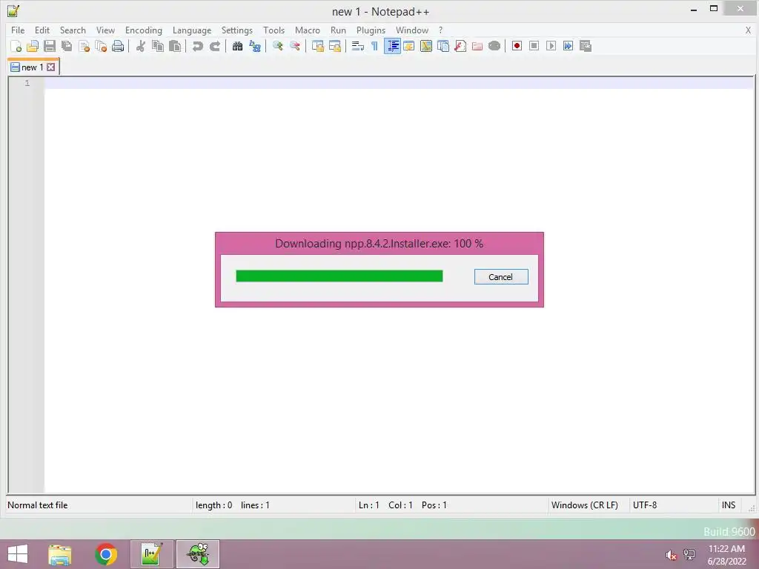Screen dimensions: 759x569
Task: Toggle synchronized vertical scrolling
Action: 317,46
